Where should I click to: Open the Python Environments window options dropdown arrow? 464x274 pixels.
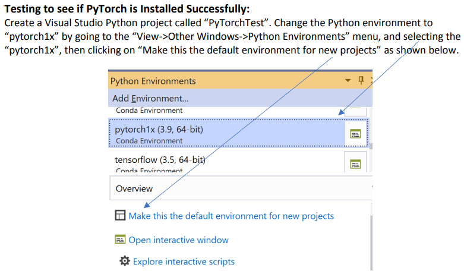tap(348, 80)
